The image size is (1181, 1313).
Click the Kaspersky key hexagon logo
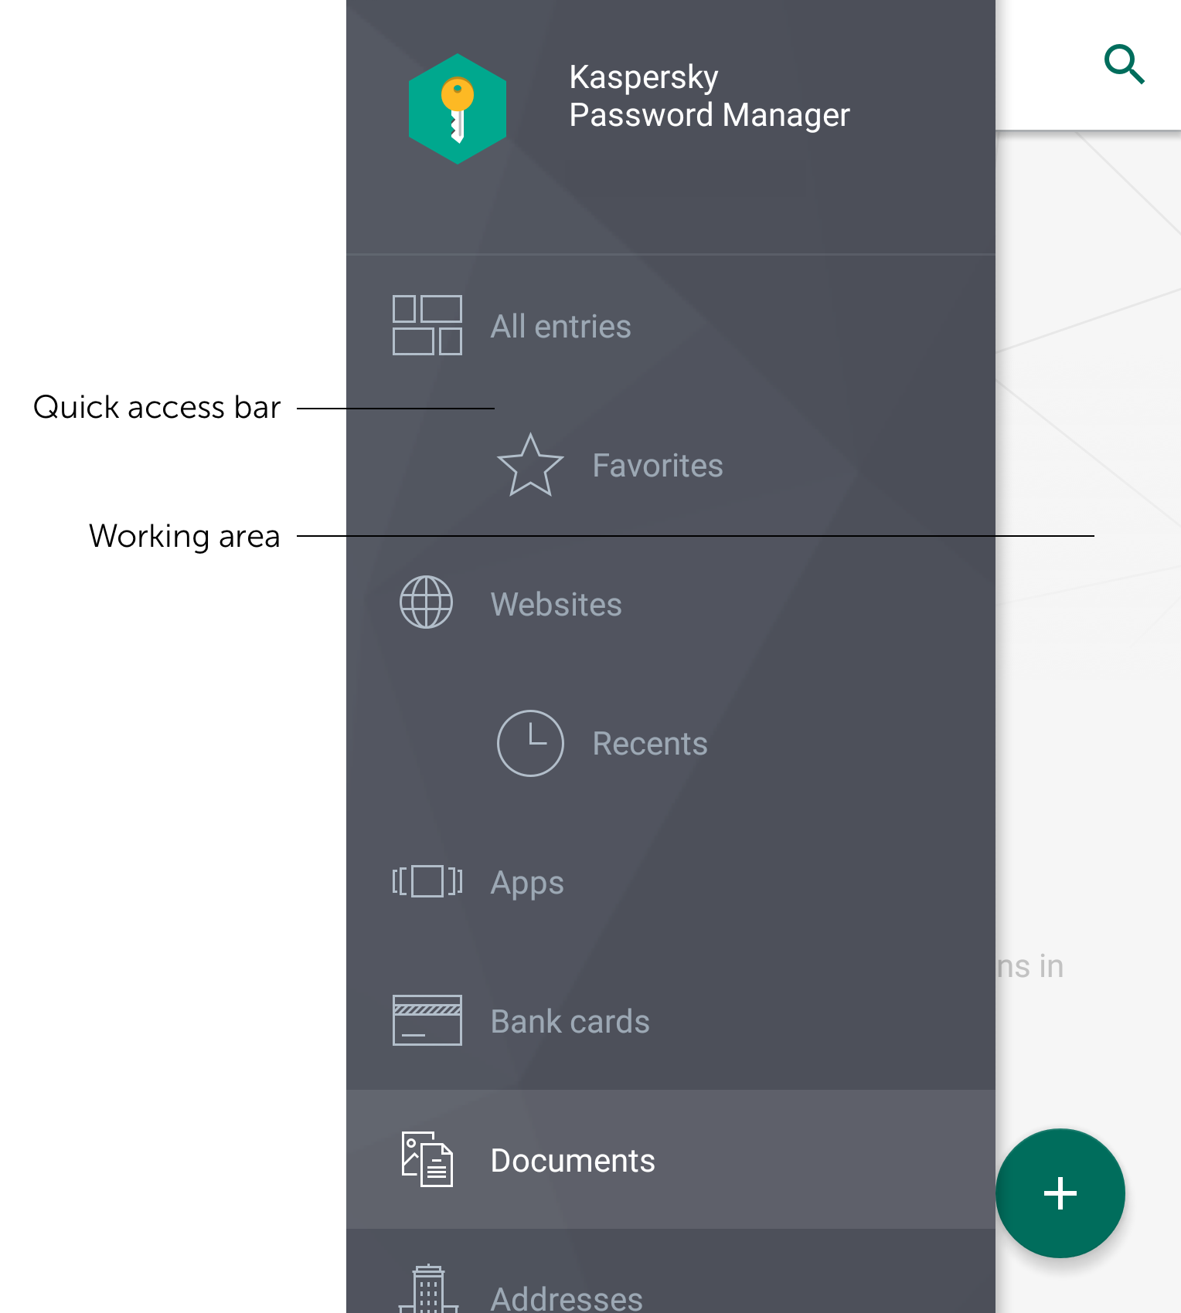pos(458,109)
